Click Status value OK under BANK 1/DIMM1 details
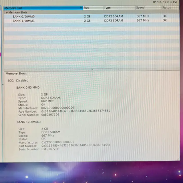 [x=43, y=139]
